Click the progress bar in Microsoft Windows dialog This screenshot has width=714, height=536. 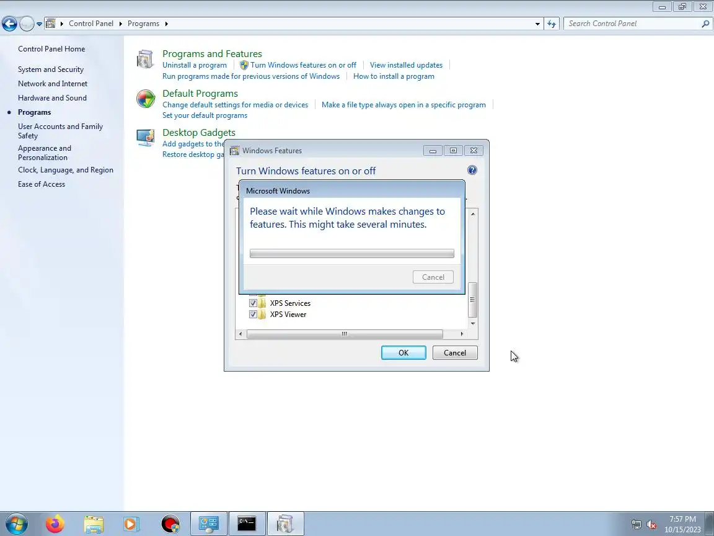click(x=351, y=253)
